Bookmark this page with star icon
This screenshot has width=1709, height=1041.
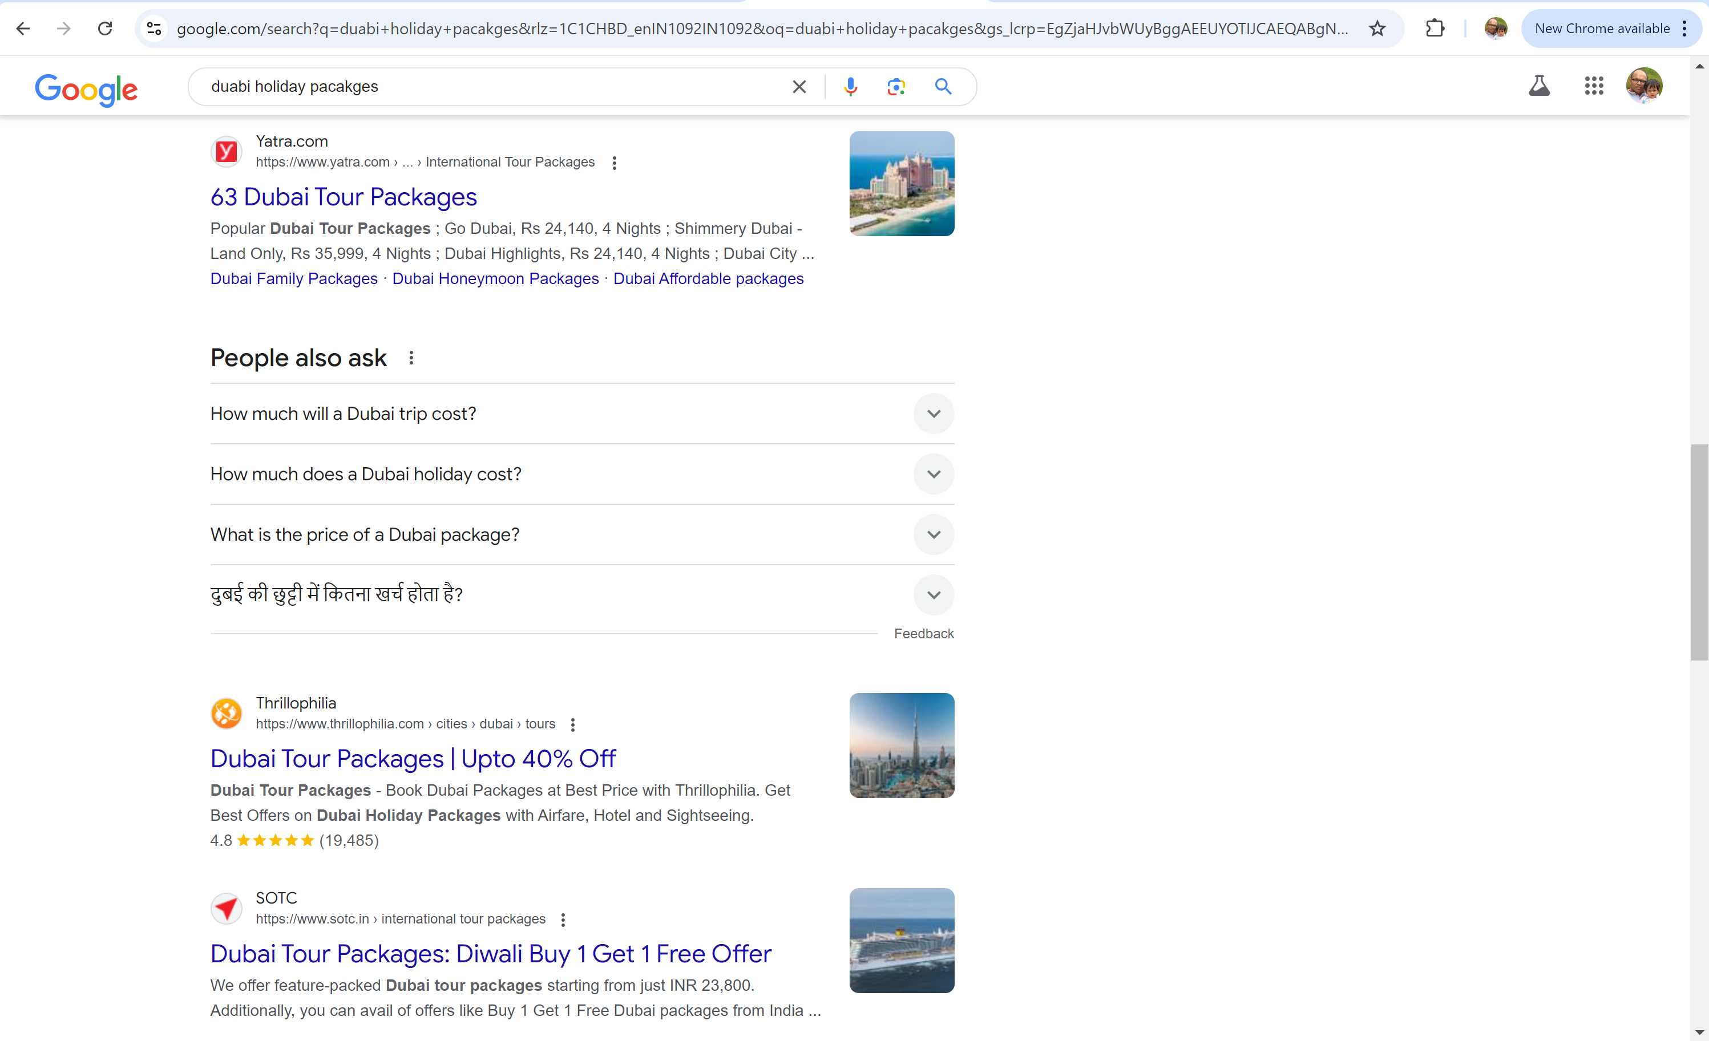pos(1377,29)
